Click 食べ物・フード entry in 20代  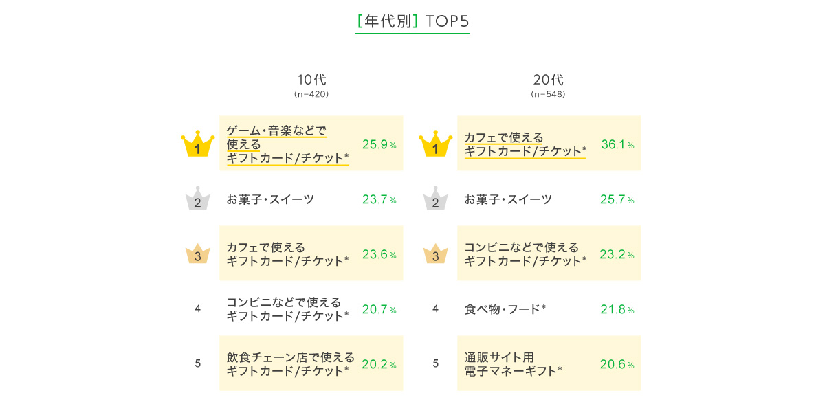point(505,309)
